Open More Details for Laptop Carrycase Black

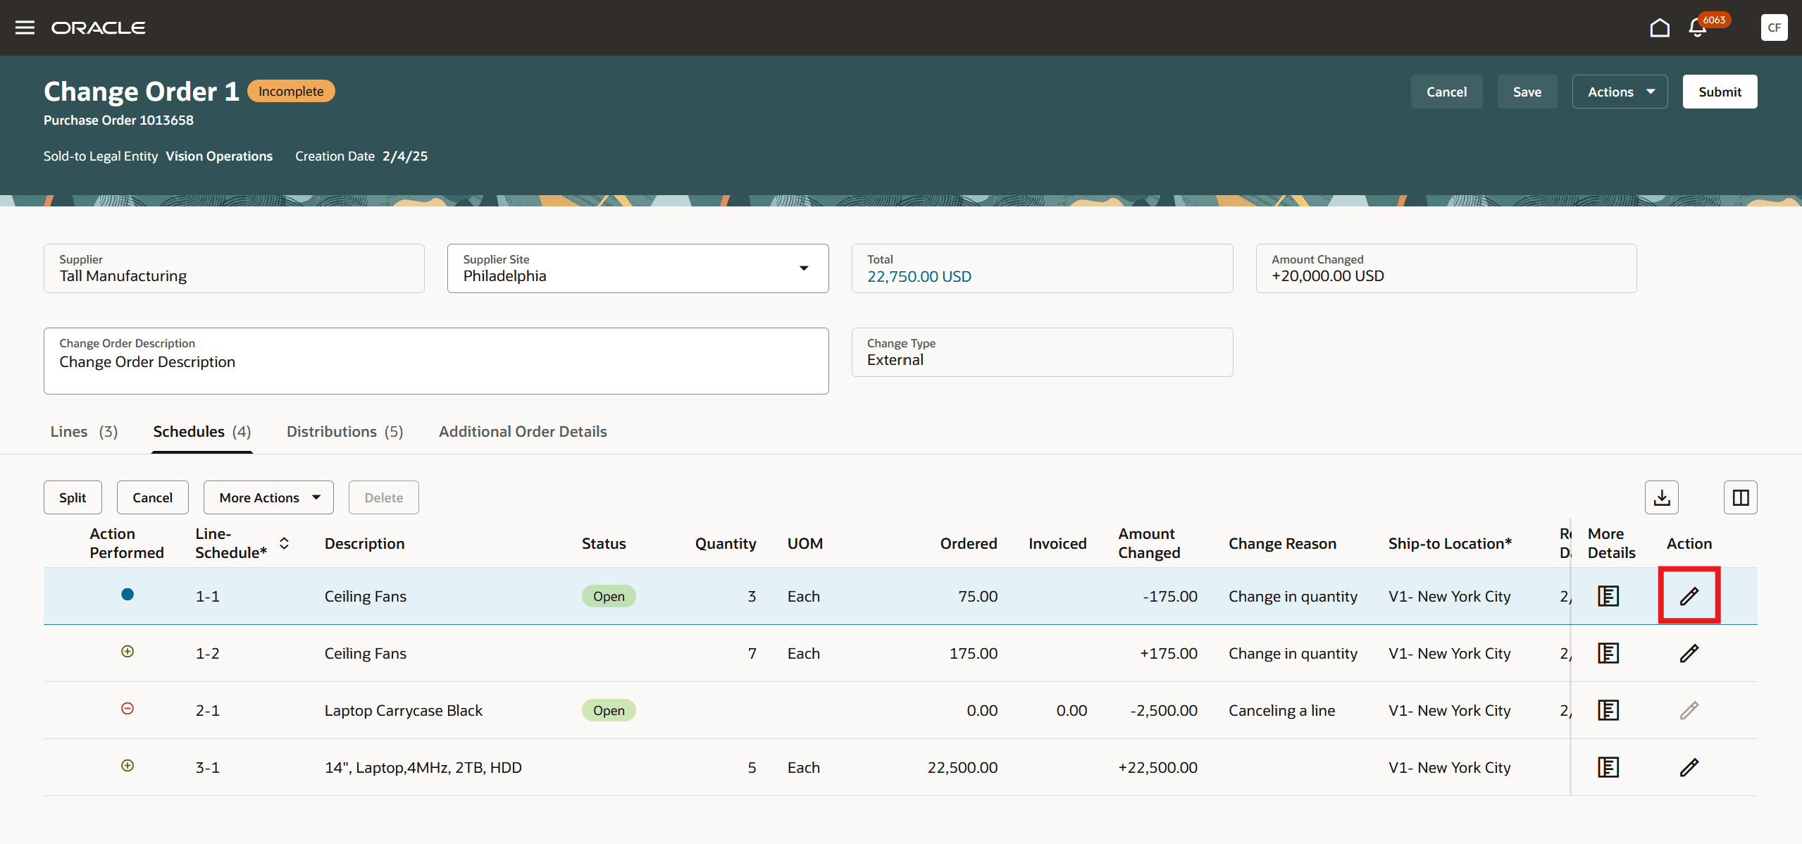1608,710
